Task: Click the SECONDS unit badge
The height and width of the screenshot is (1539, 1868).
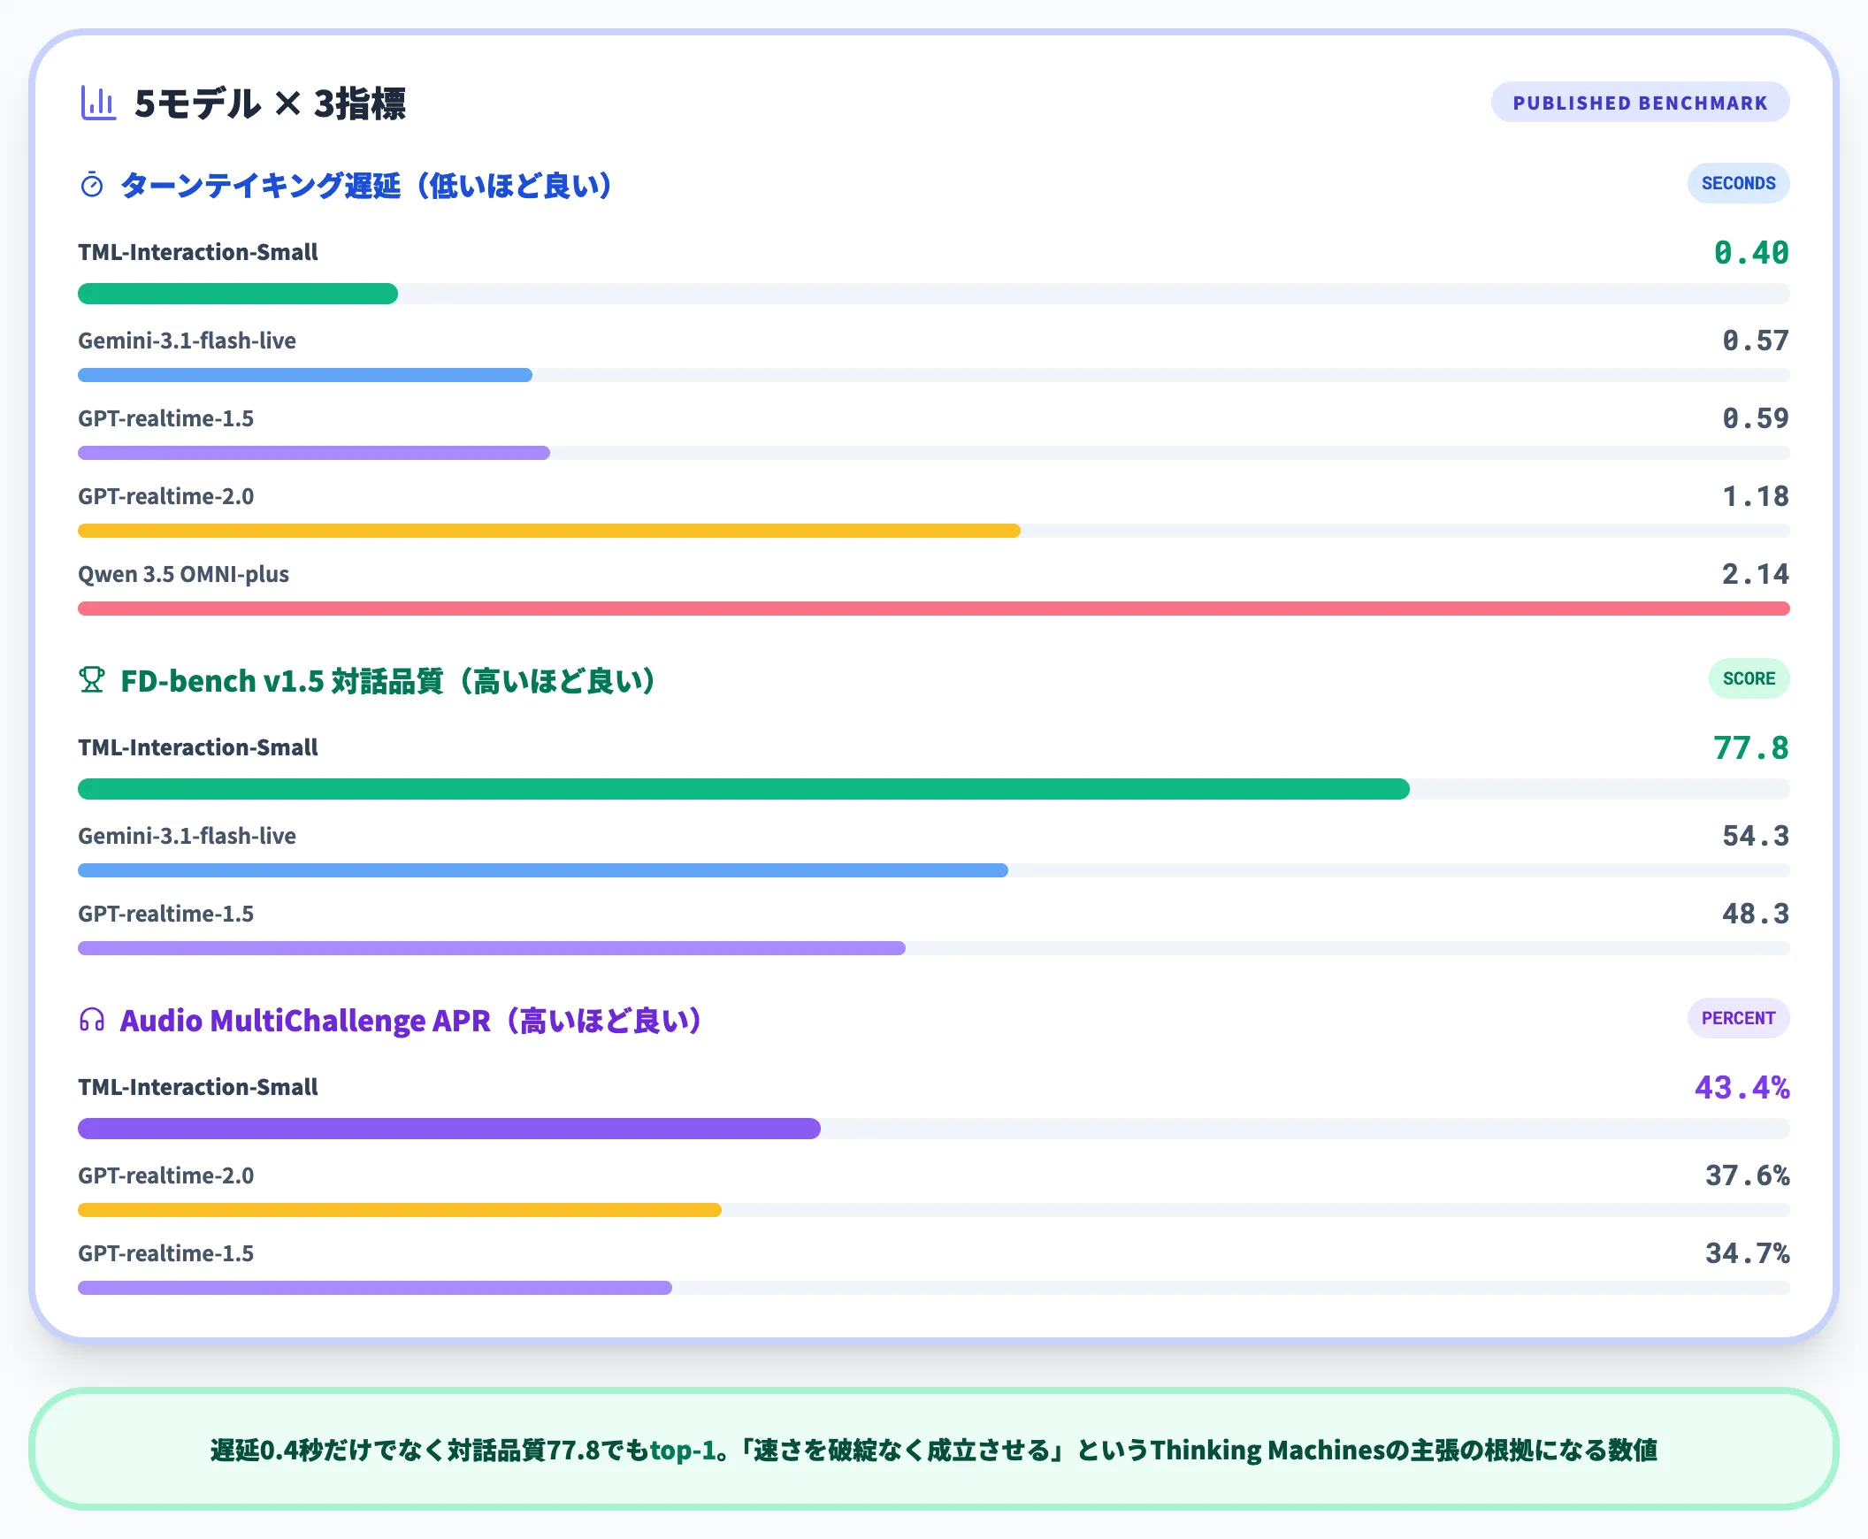Action: click(1739, 183)
